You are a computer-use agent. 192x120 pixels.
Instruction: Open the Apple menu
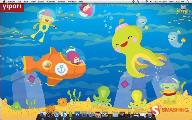coord(4,1)
